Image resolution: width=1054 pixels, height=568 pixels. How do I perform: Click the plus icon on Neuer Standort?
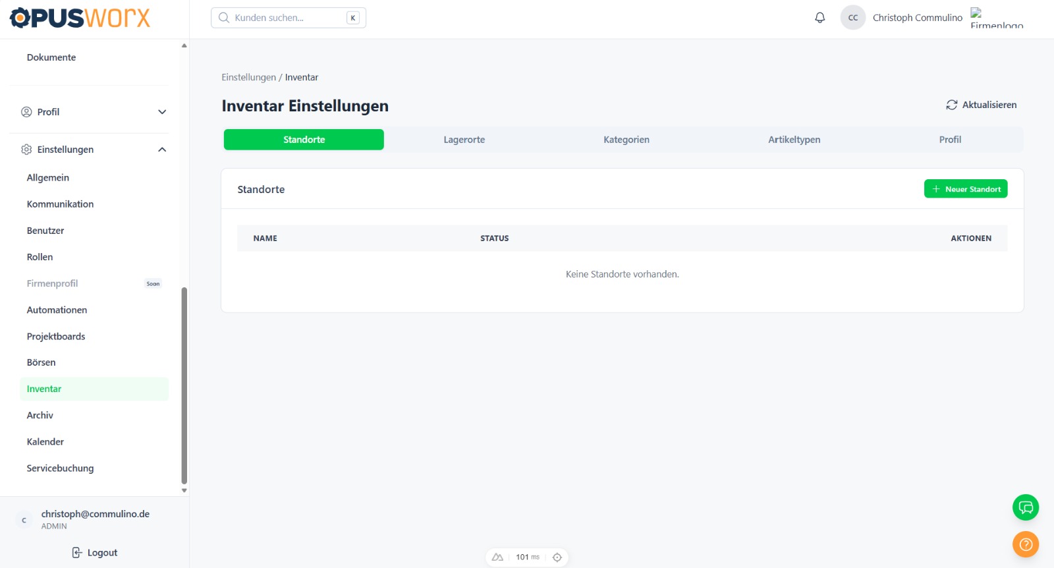[x=936, y=189]
